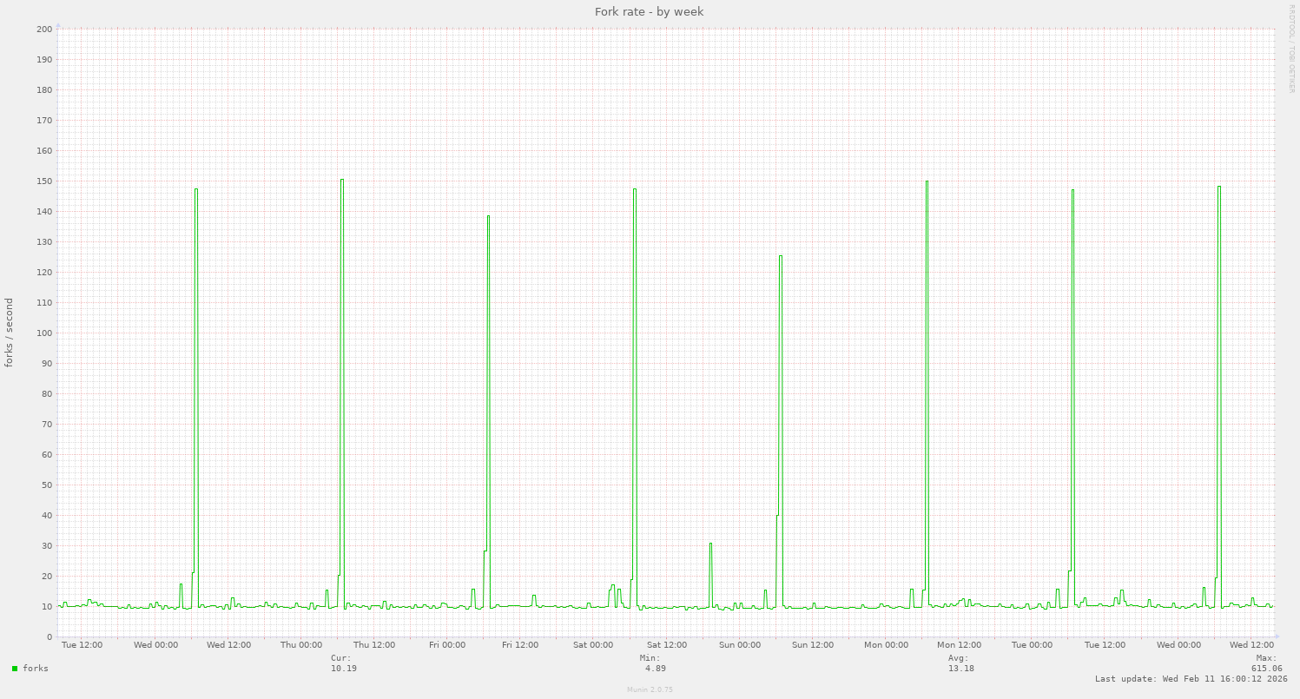The height and width of the screenshot is (699, 1300).
Task: Click the 100 label on the y-axis
Action: tap(44, 333)
